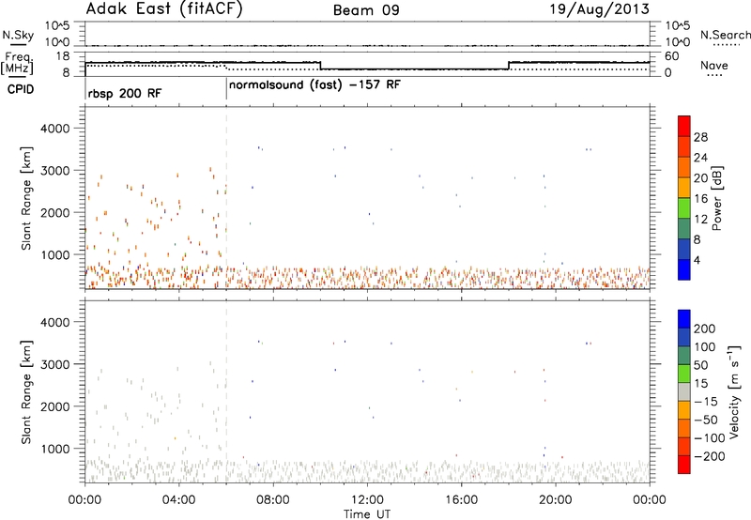The width and height of the screenshot is (751, 520).
Task: Click the grey ±15 velocity swatch
Action: coord(684,391)
